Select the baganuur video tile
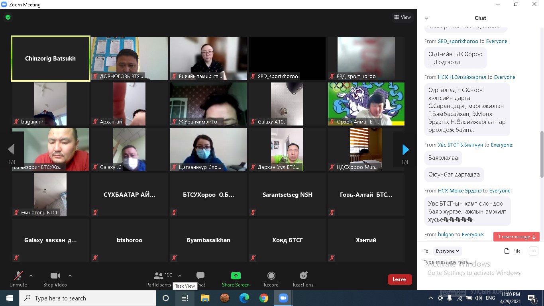This screenshot has width=544, height=306. coord(50,104)
